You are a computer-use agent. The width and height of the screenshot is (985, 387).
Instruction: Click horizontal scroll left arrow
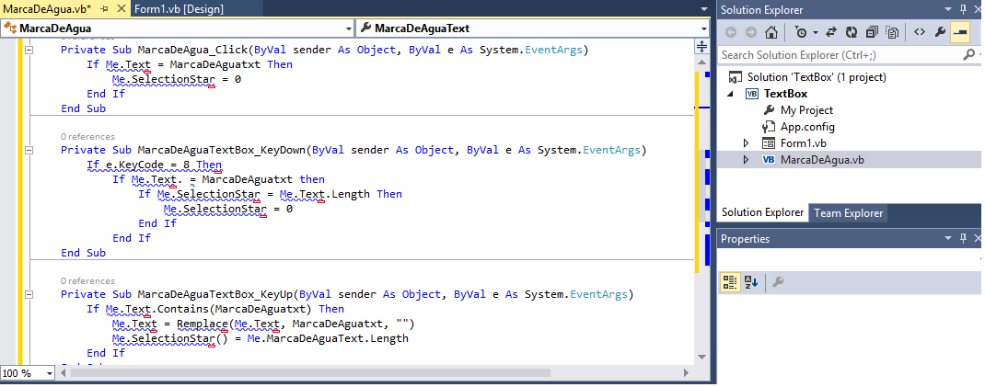63,373
